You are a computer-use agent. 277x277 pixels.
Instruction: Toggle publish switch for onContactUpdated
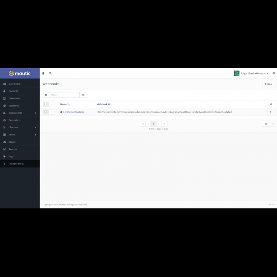(62, 112)
